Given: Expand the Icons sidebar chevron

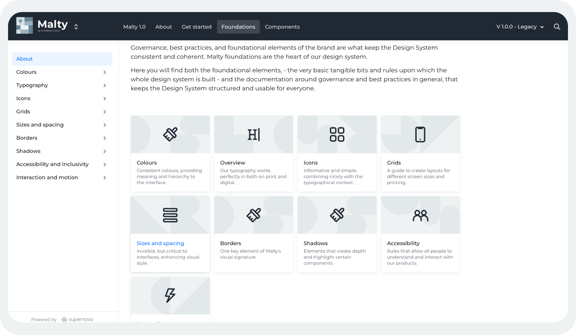Looking at the screenshot, I should point(104,98).
